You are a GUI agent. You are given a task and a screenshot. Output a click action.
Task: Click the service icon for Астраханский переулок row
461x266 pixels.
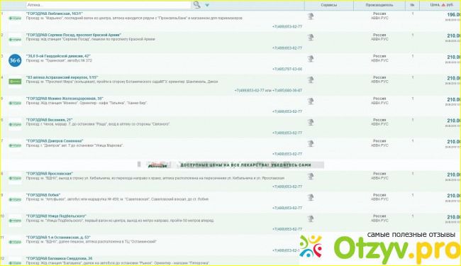(x=311, y=79)
